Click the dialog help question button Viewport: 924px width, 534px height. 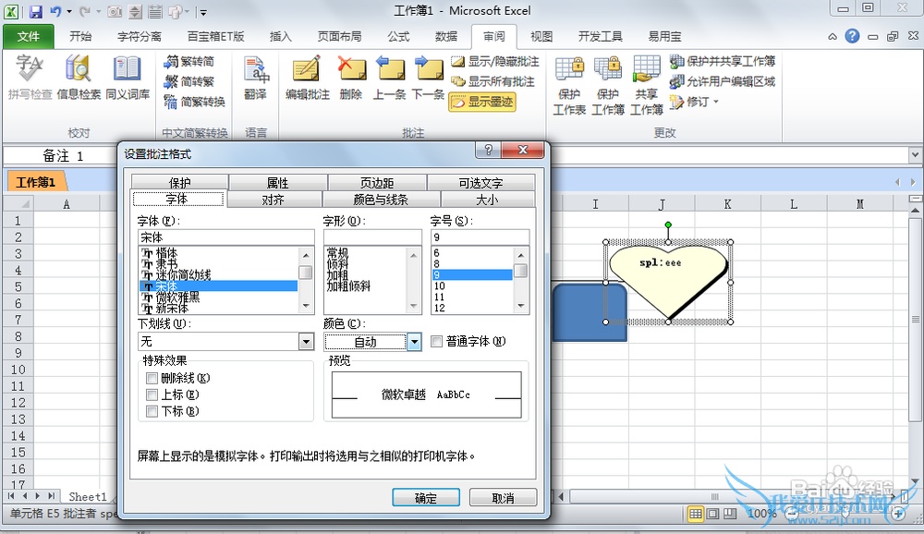coord(489,151)
